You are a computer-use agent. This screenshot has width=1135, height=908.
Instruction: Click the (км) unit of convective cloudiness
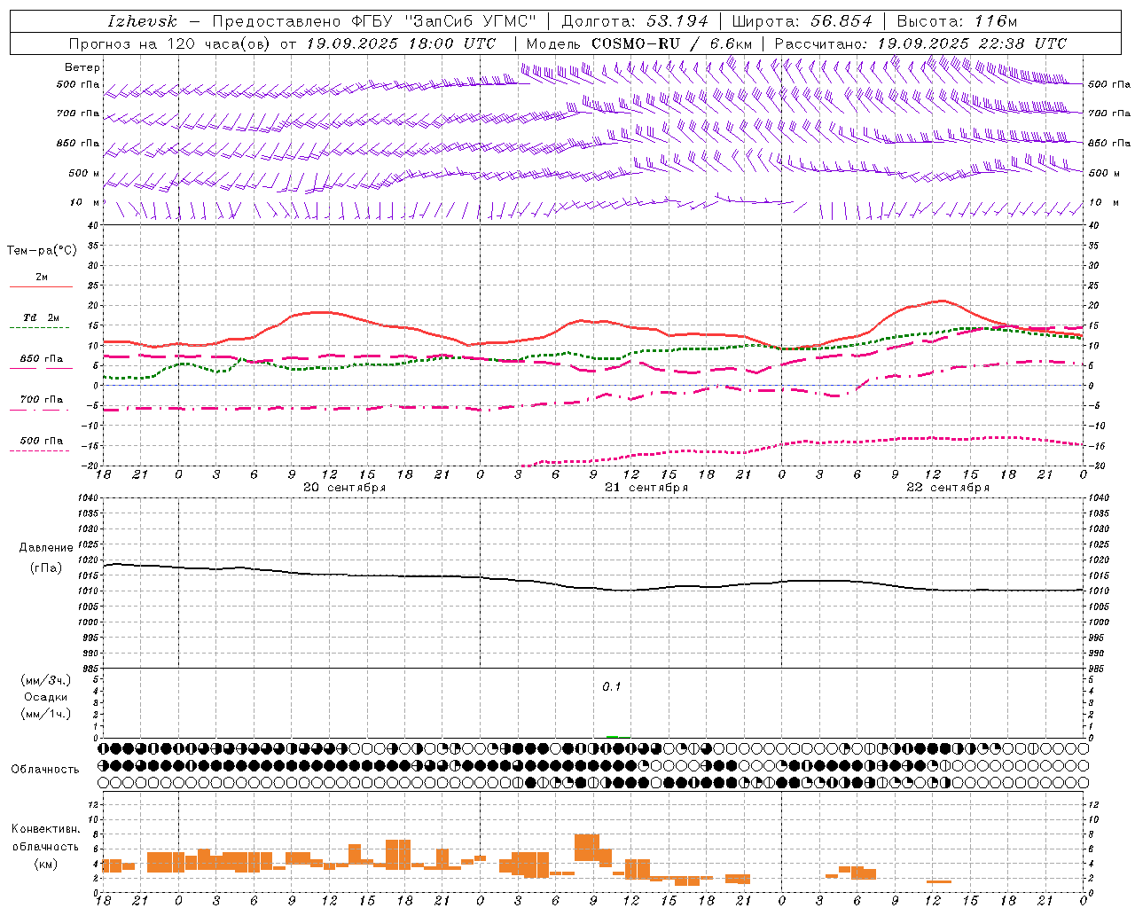tap(45, 864)
